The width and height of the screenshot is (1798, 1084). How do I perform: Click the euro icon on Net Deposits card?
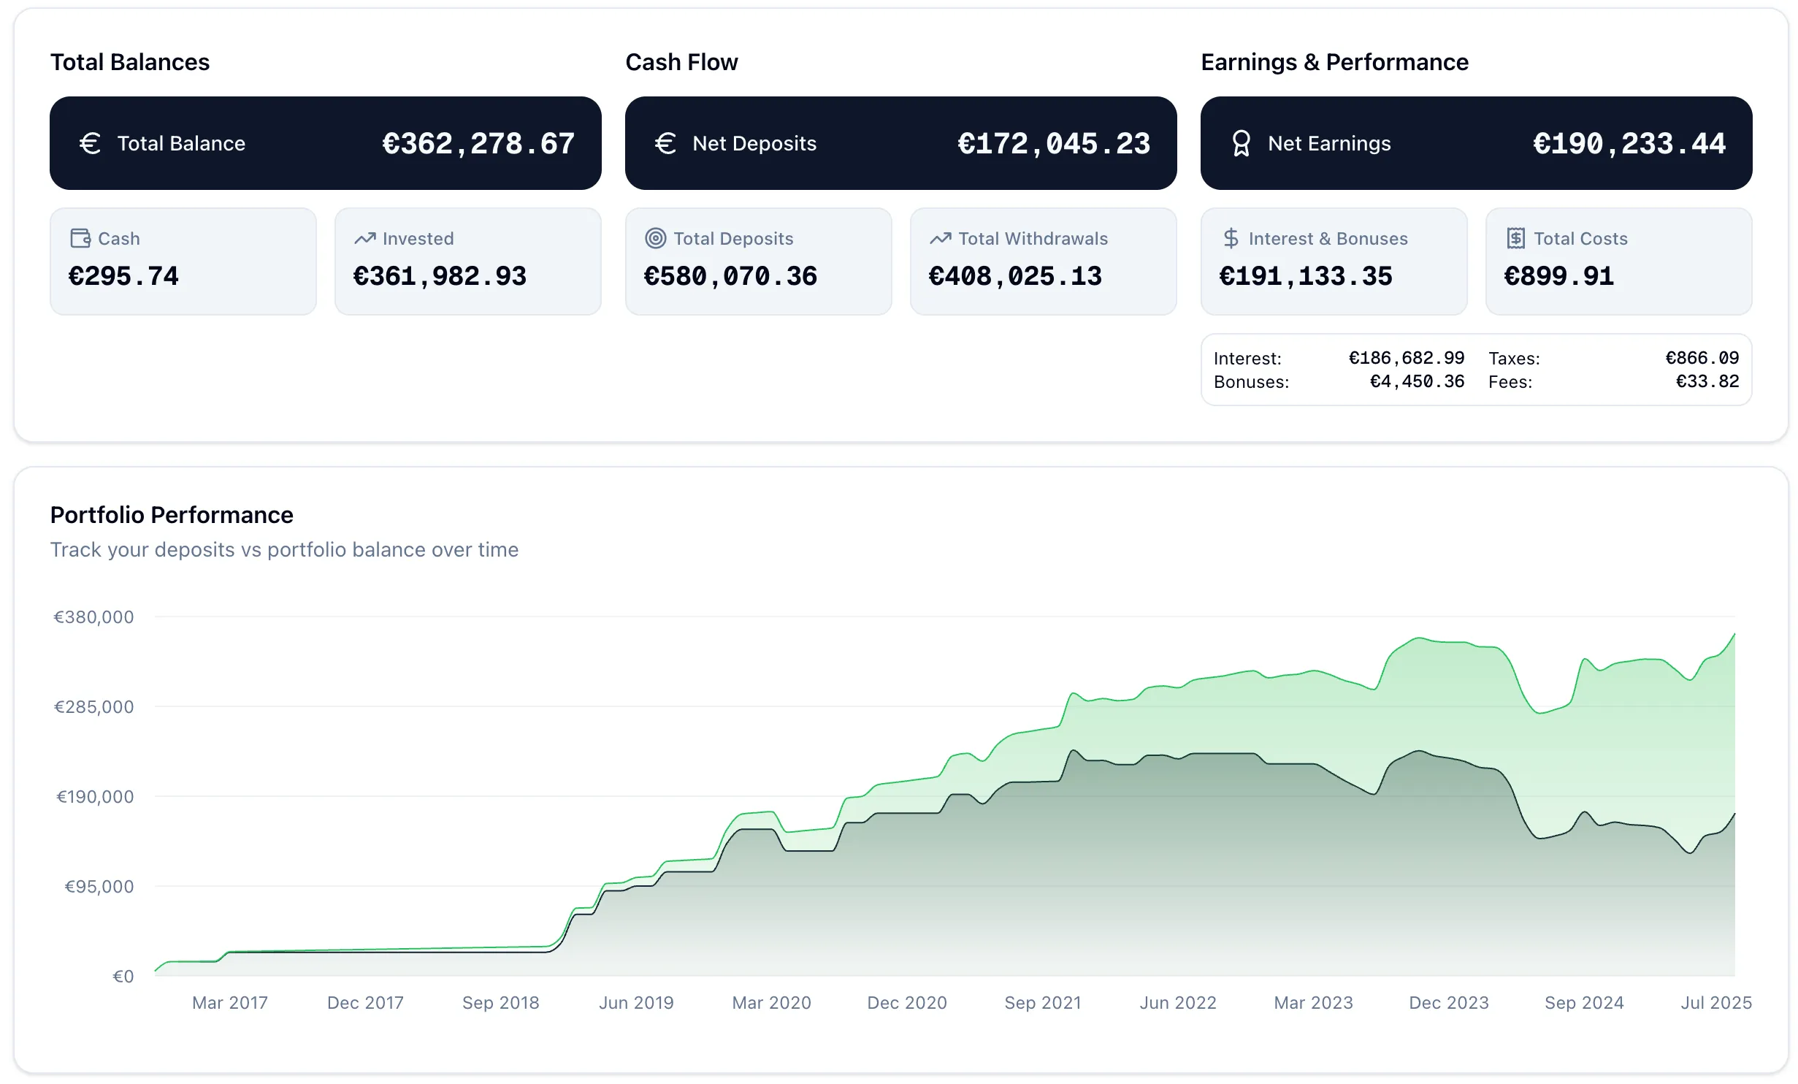pyautogui.click(x=665, y=143)
